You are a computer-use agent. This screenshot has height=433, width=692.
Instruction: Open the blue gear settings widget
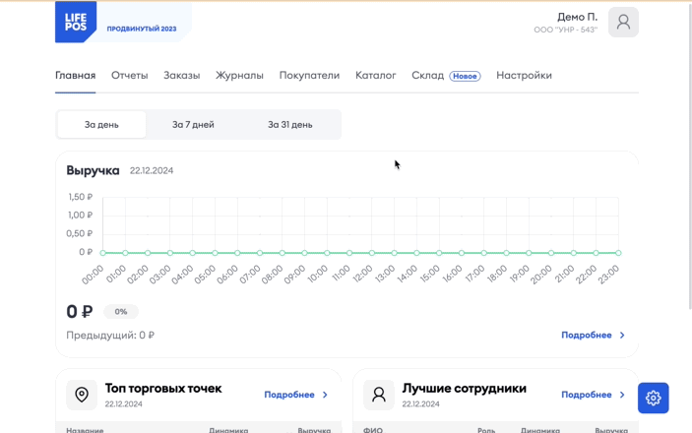click(654, 399)
